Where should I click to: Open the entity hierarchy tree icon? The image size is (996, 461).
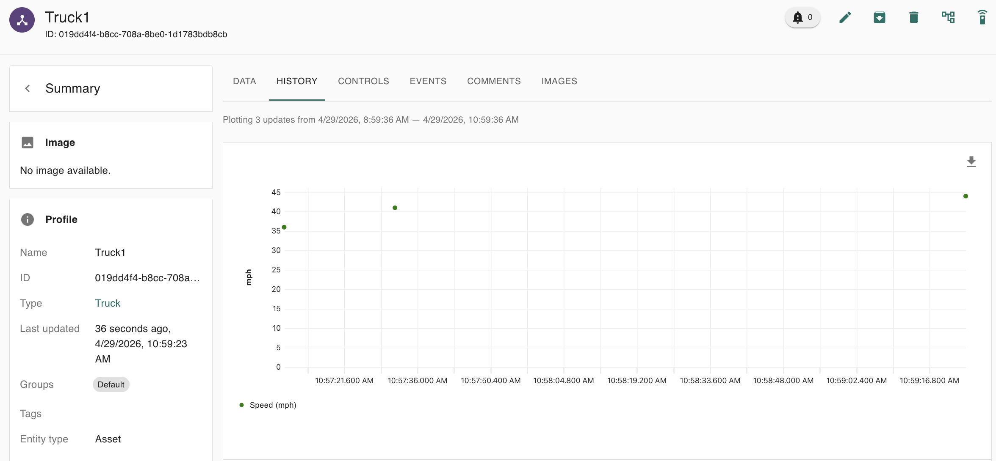(948, 17)
